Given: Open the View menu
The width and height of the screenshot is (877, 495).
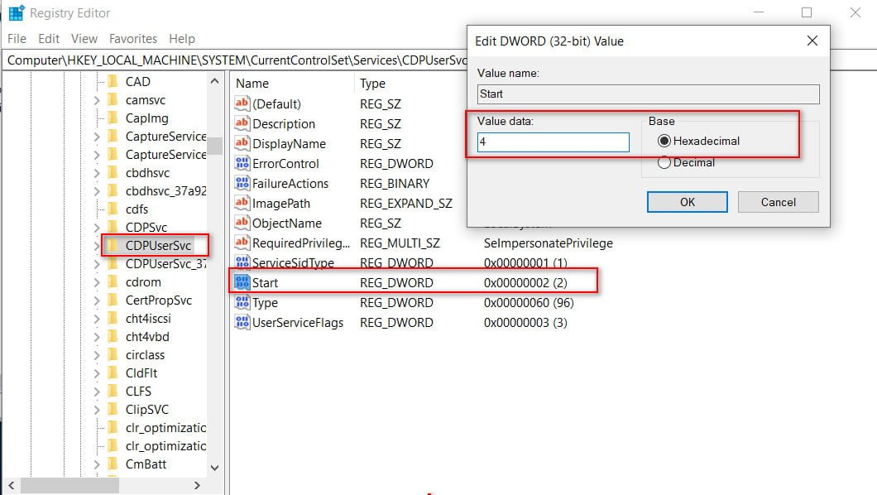Looking at the screenshot, I should (84, 39).
